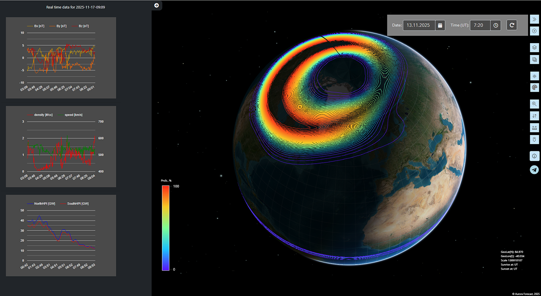Open the calendar date picker

(x=440, y=25)
